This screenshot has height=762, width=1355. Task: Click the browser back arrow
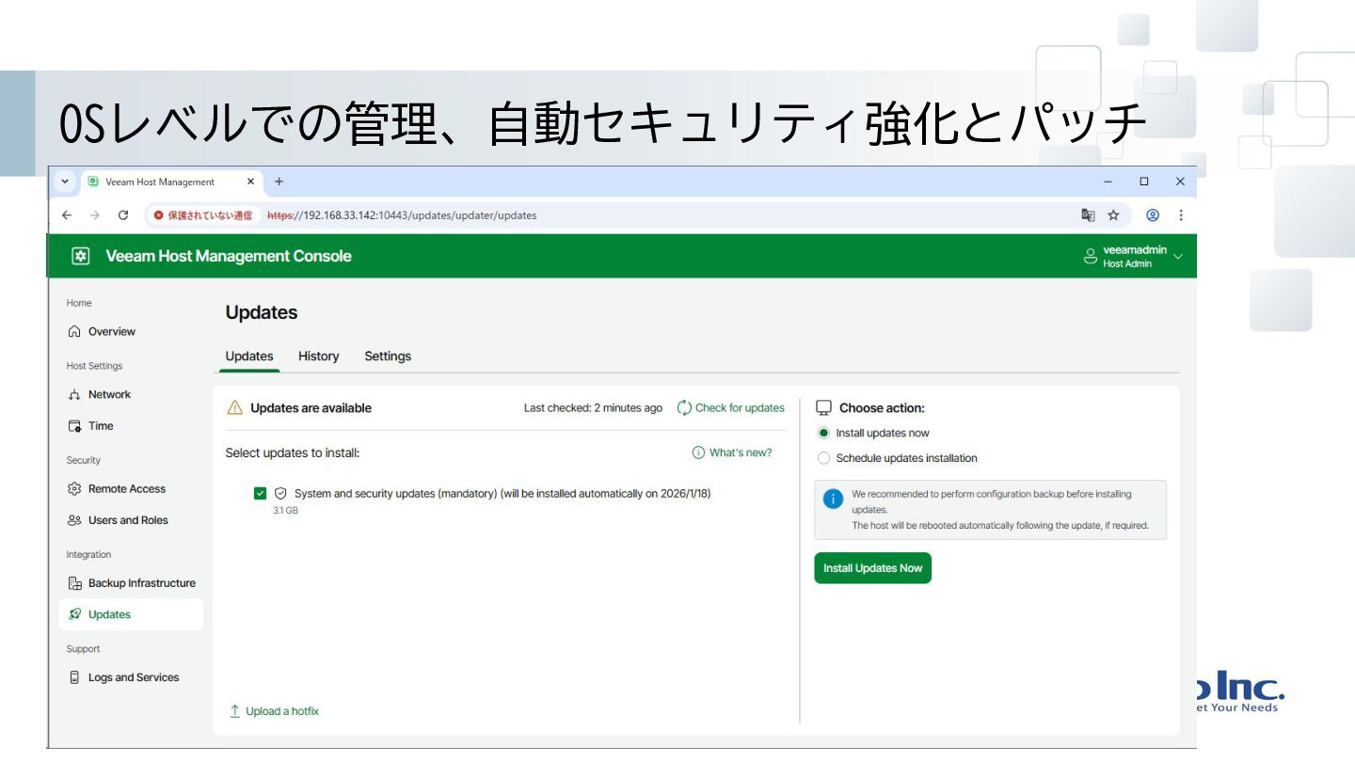67,215
